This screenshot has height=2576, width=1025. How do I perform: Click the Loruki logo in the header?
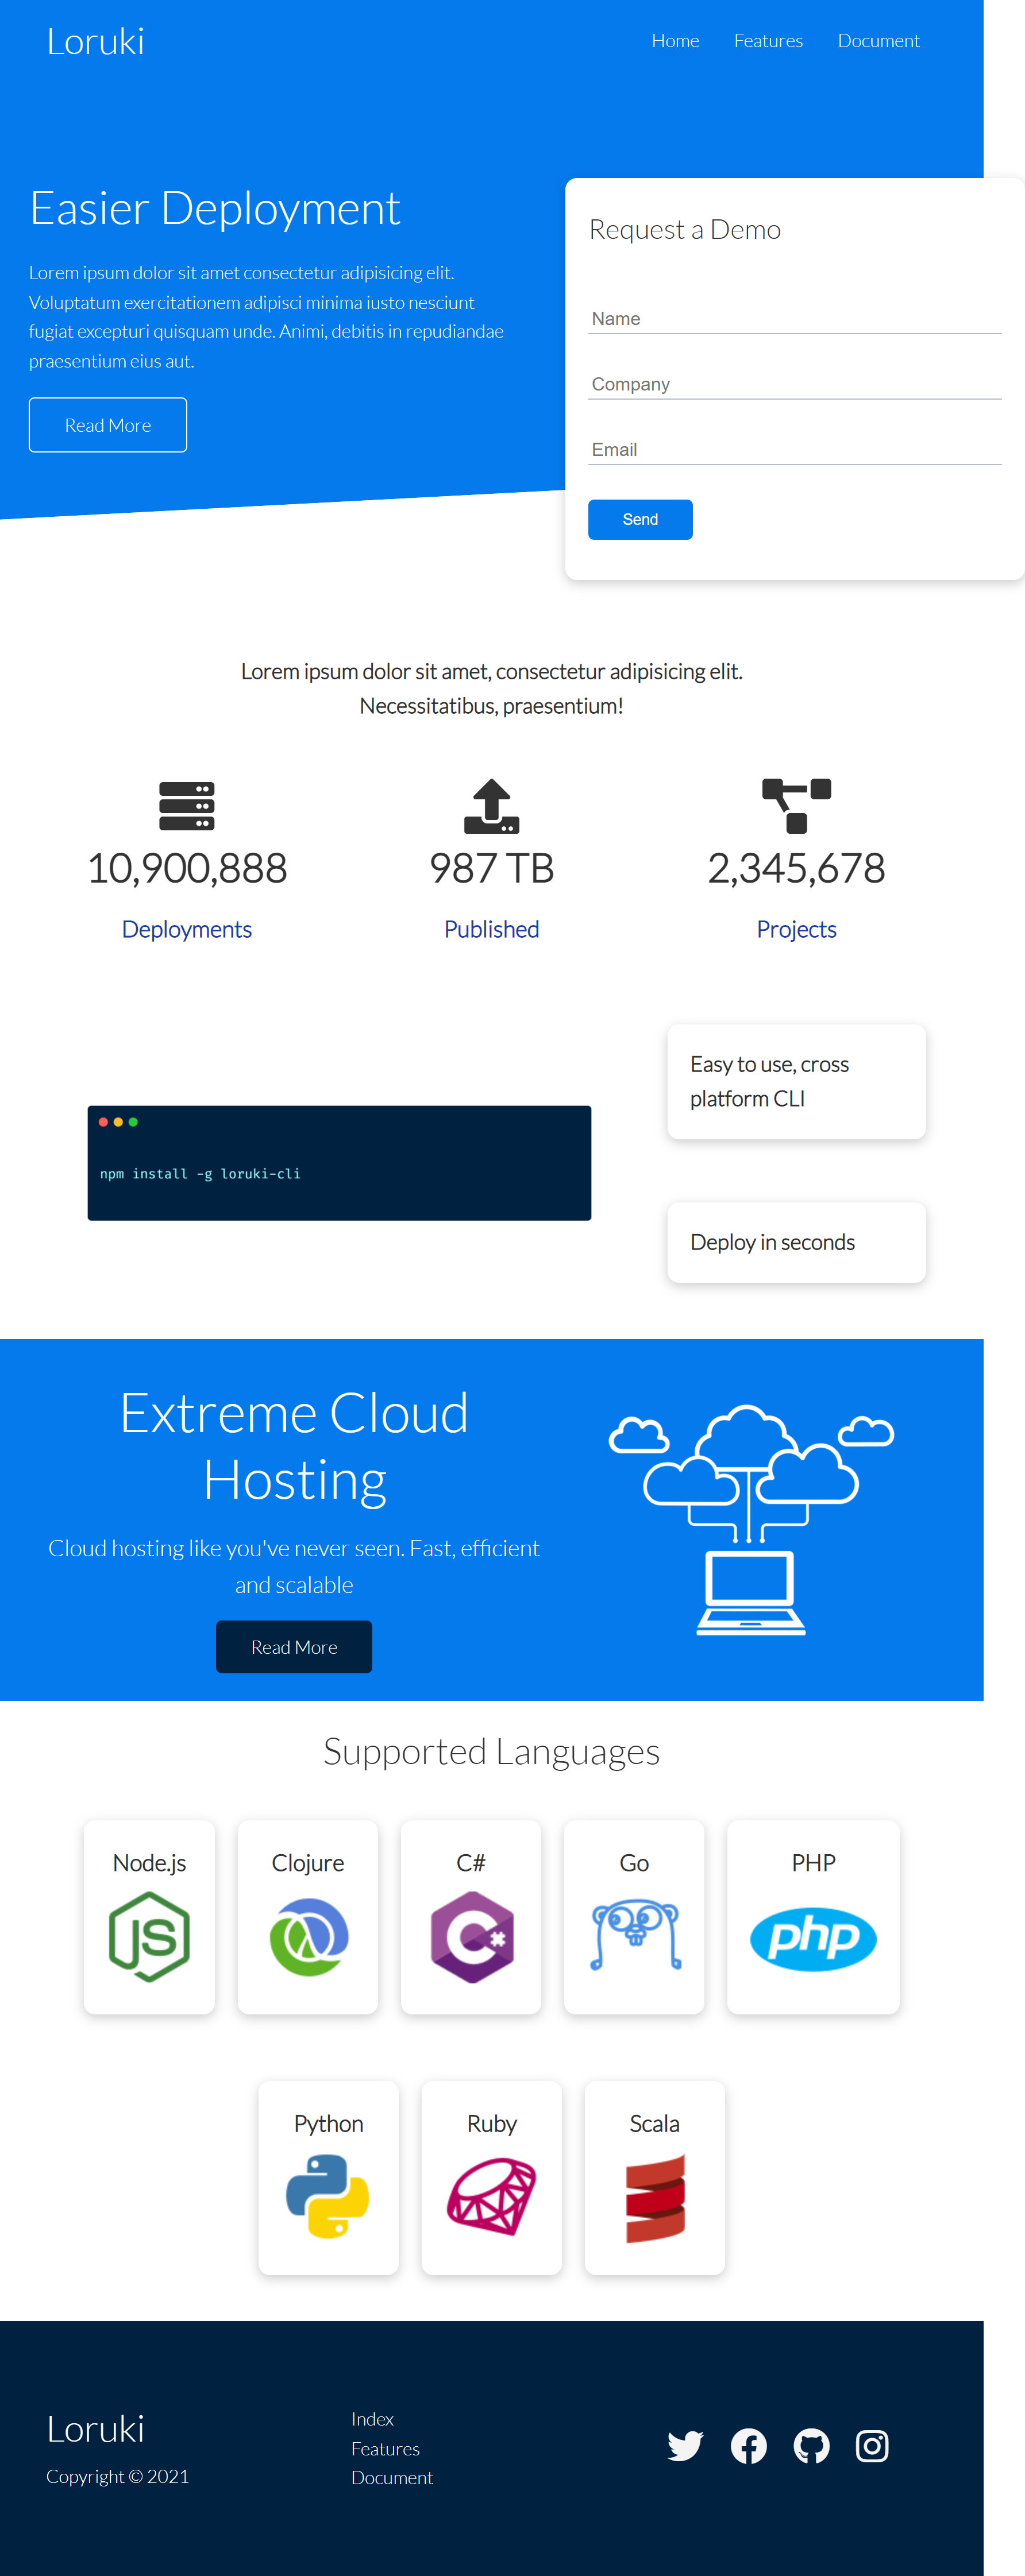[95, 41]
